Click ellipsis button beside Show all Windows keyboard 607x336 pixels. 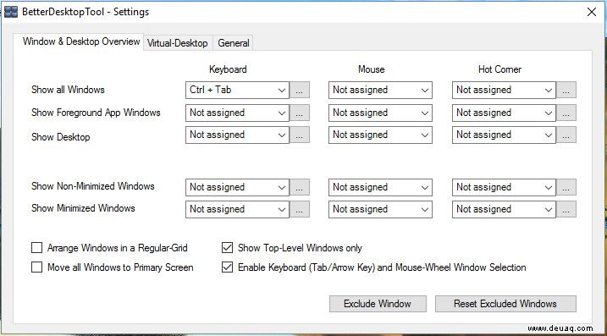(300, 91)
